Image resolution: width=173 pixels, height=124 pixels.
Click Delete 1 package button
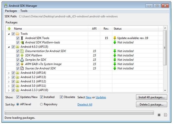pos(151,104)
